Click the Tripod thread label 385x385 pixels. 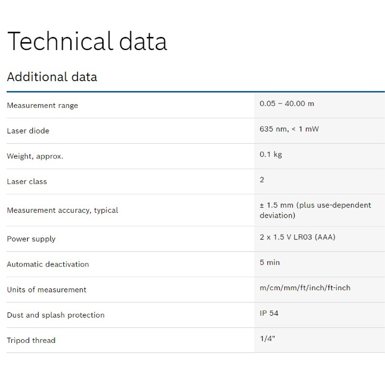coord(31,341)
